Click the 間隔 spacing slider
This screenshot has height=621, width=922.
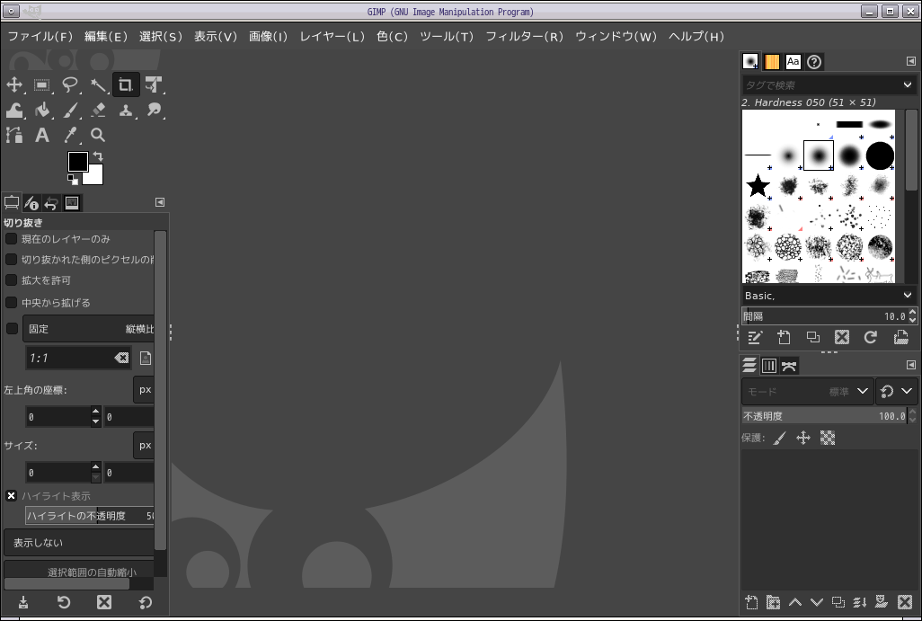tap(824, 316)
